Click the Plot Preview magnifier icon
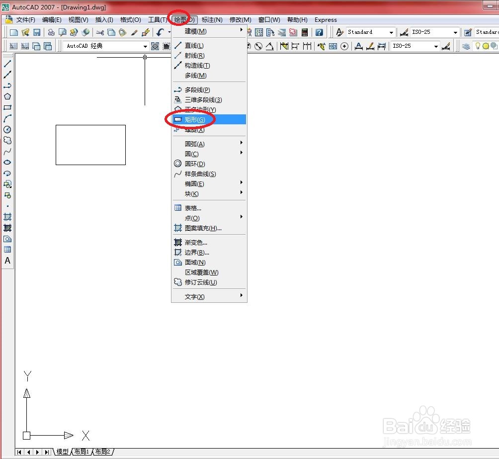499x459 pixels. 63,32
